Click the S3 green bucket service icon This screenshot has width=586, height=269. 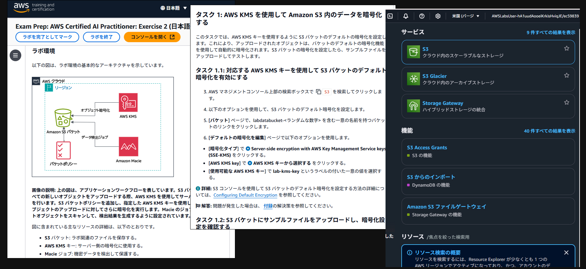(x=414, y=52)
